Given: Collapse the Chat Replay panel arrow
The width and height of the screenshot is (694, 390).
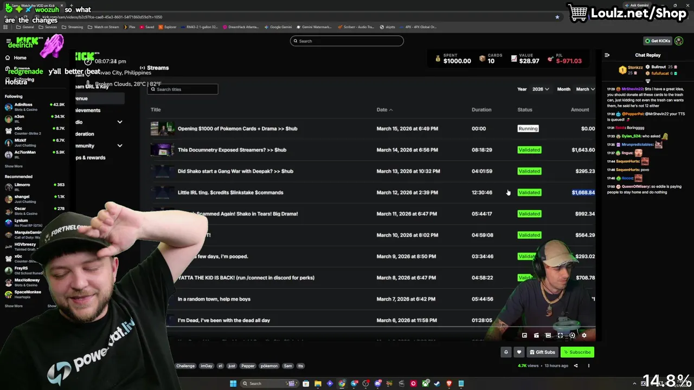Looking at the screenshot, I should 607,55.
